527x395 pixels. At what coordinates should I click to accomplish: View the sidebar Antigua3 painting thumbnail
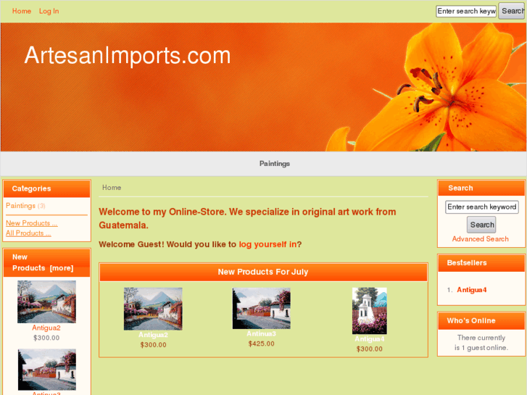click(x=46, y=370)
